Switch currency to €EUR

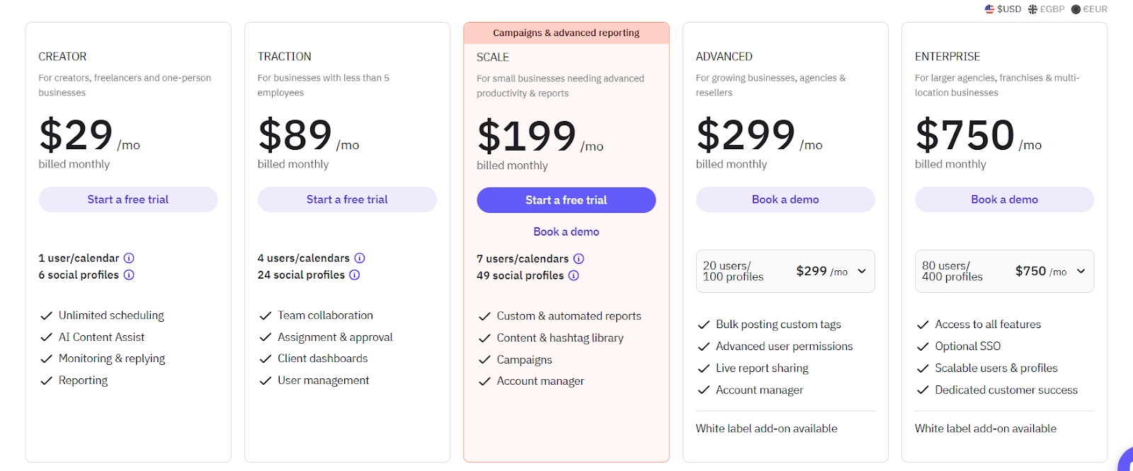pyautogui.click(x=1089, y=9)
